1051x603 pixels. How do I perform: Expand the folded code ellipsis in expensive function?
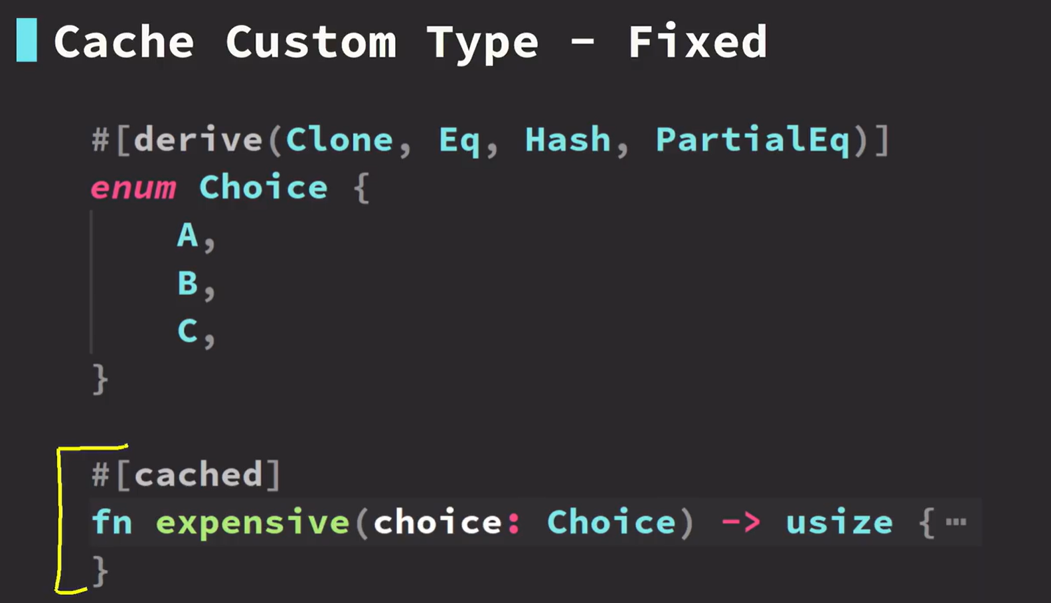click(x=955, y=522)
